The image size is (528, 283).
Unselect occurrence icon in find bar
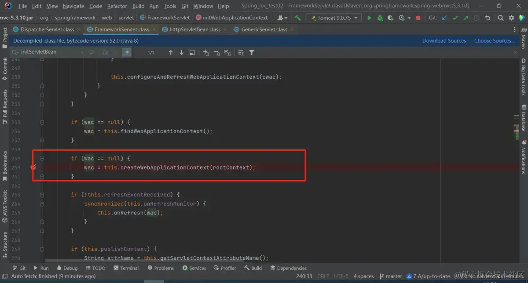[x=216, y=52]
